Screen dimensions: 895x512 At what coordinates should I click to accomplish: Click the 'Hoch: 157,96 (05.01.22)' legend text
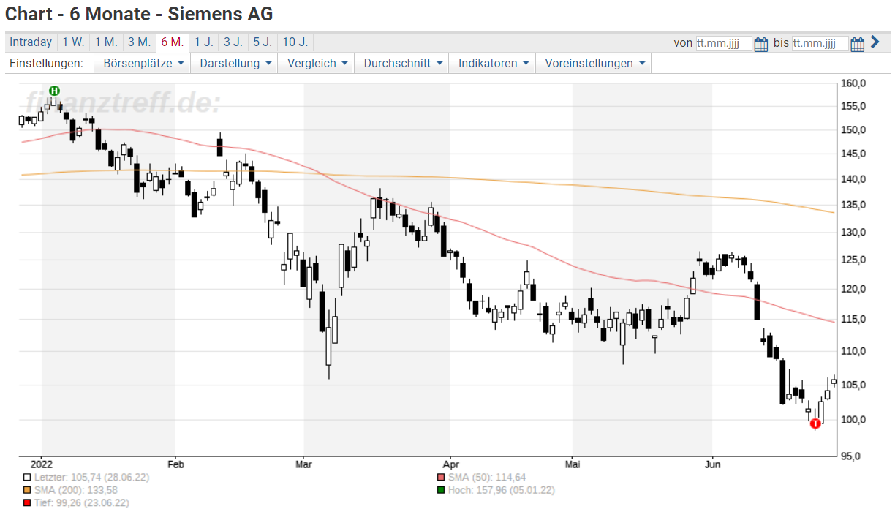[x=501, y=489]
